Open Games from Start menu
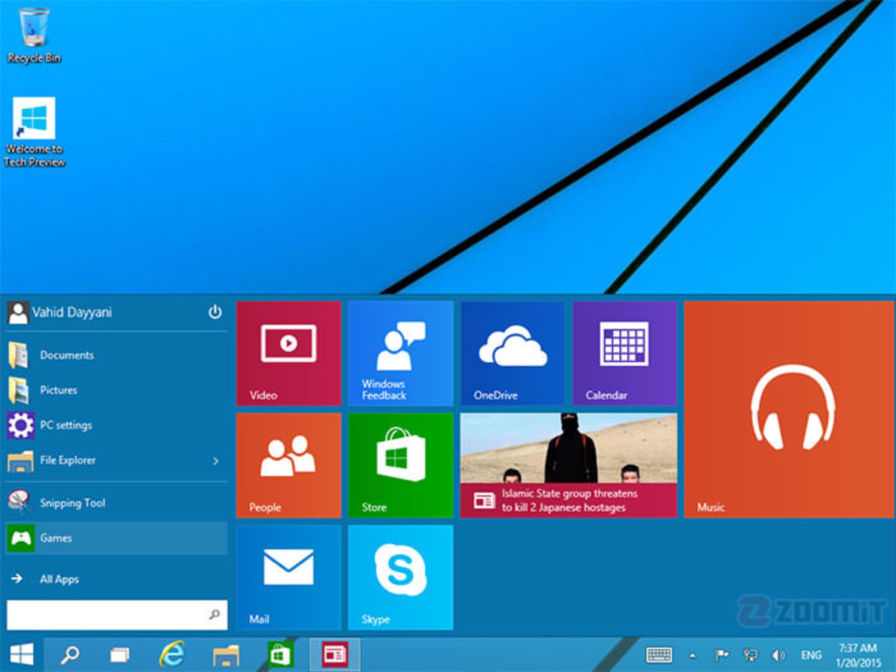The image size is (896, 672). click(x=117, y=538)
